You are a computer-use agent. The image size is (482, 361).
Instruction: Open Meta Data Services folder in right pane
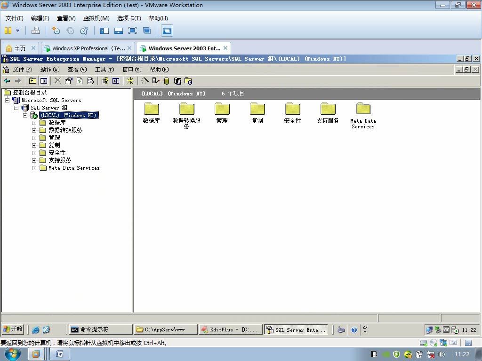tap(363, 116)
